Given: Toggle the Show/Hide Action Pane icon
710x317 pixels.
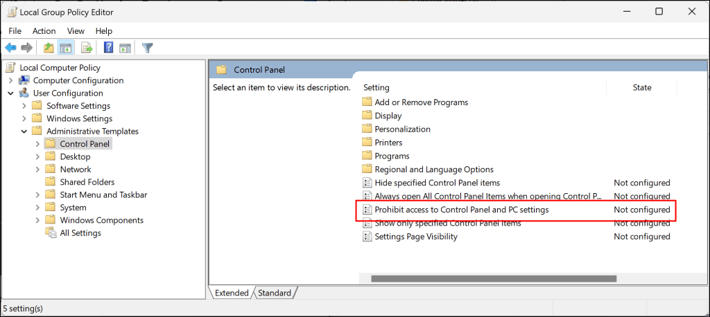Looking at the screenshot, I should (125, 48).
